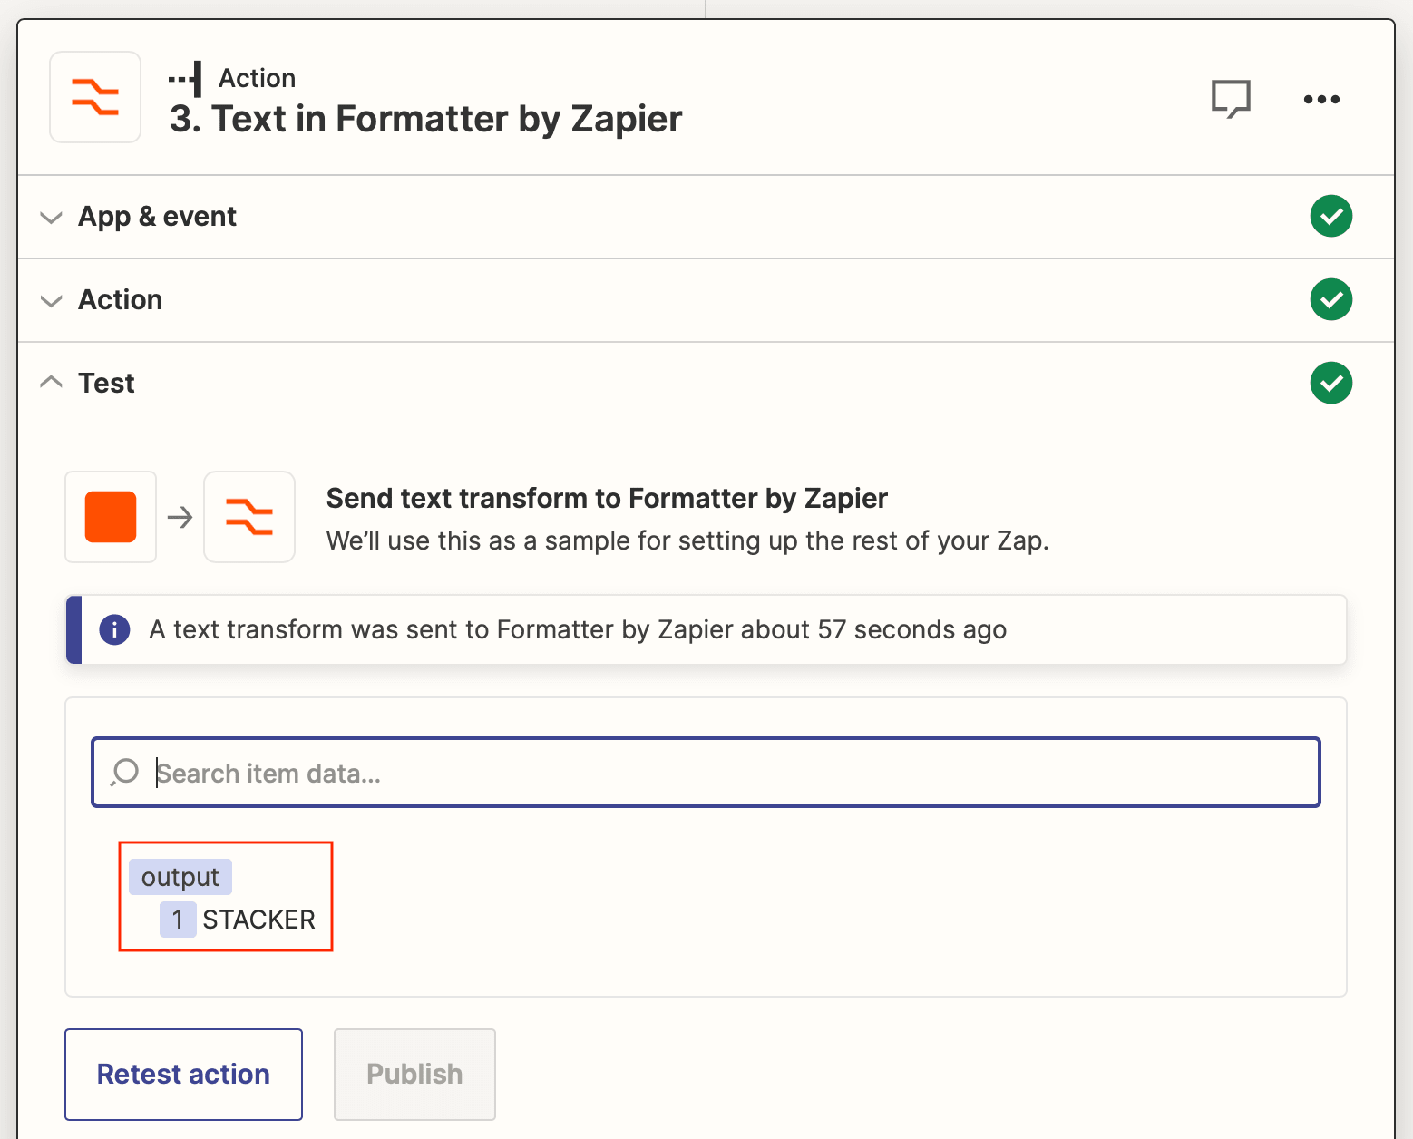
Task: Click the Formatter by Zapier step icon
Action: (x=95, y=97)
